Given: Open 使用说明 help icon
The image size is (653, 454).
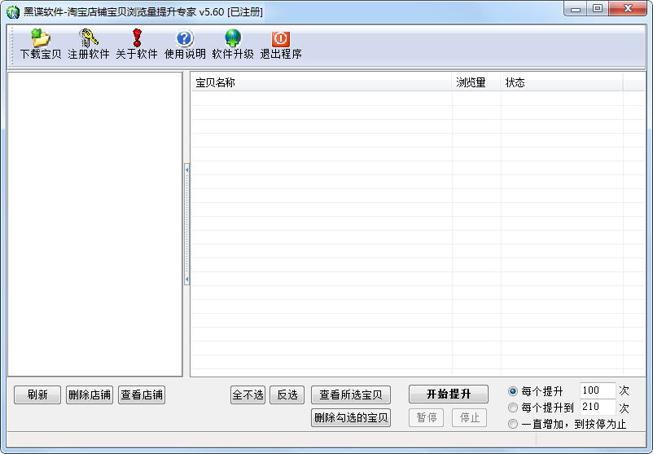Looking at the screenshot, I should point(185,38).
